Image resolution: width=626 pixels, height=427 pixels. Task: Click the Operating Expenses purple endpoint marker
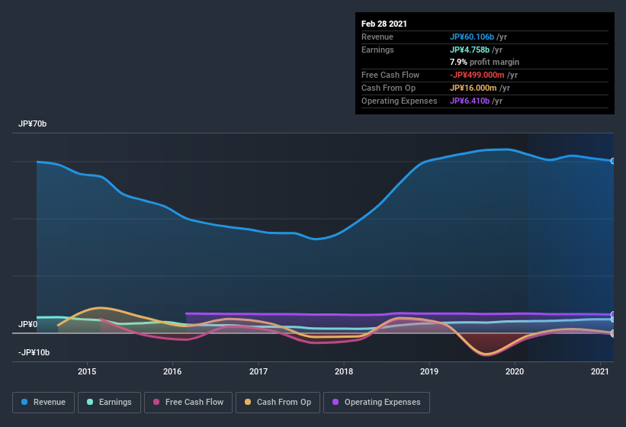tap(613, 314)
